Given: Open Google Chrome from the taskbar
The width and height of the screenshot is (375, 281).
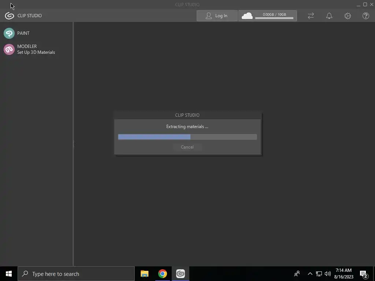Looking at the screenshot, I should pyautogui.click(x=163, y=274).
